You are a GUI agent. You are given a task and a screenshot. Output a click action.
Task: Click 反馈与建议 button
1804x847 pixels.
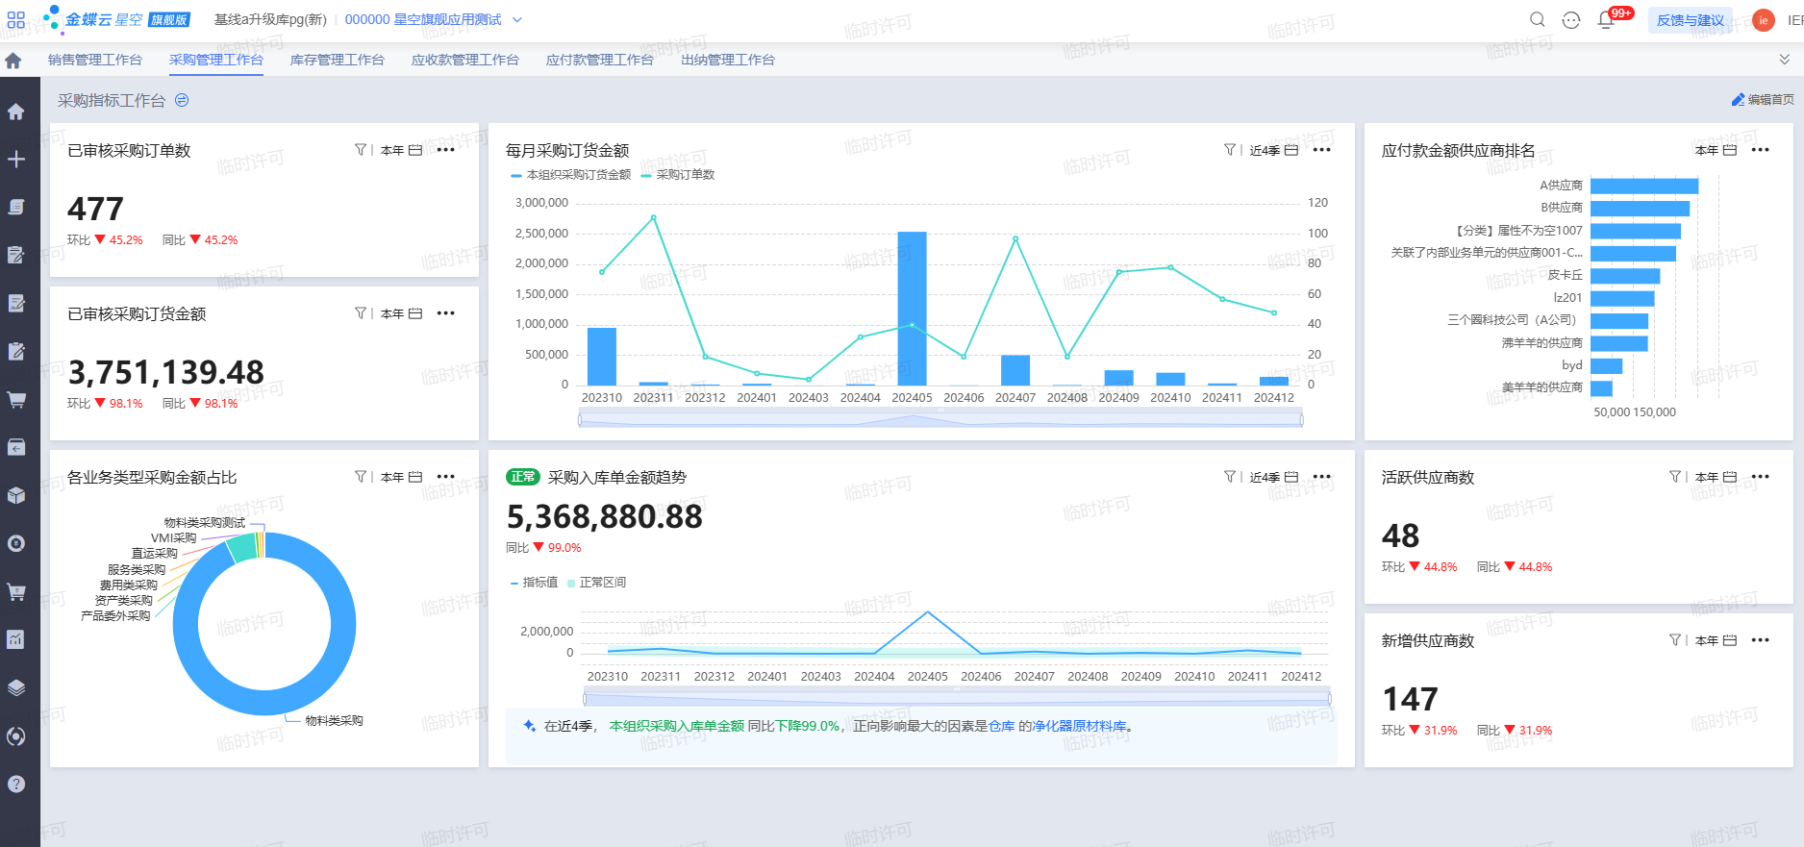point(1691,20)
